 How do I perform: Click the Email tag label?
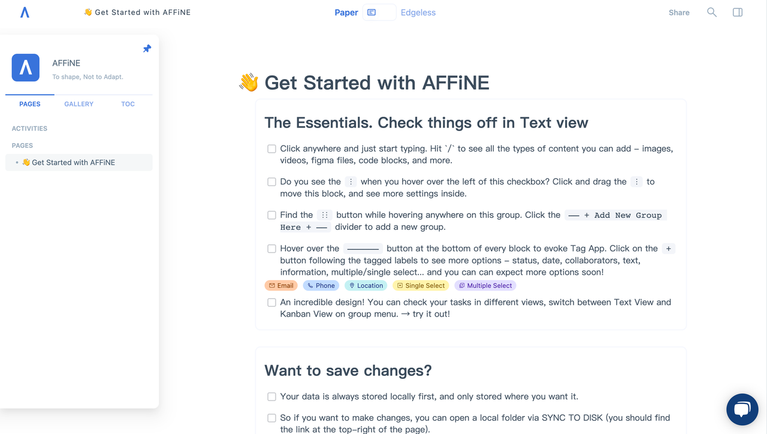tap(281, 286)
